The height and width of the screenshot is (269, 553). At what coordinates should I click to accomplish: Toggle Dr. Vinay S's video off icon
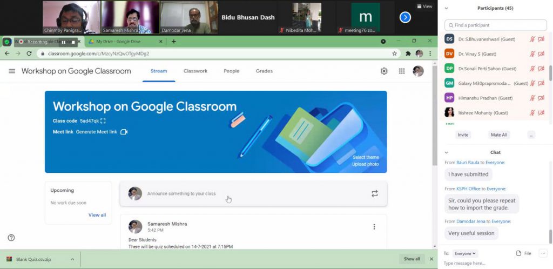click(541, 54)
